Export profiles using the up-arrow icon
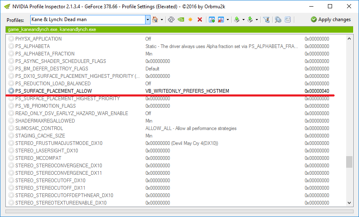Image resolution: width=359 pixels, height=217 pixels. 237,19
